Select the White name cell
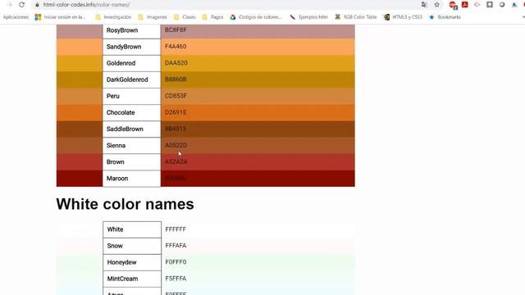Image resolution: width=525 pixels, height=295 pixels. pos(132,229)
